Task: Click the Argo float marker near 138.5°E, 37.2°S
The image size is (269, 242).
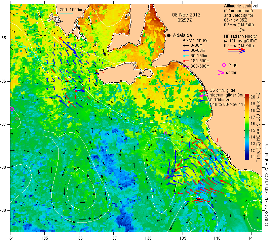Action: click(x=165, y=133)
